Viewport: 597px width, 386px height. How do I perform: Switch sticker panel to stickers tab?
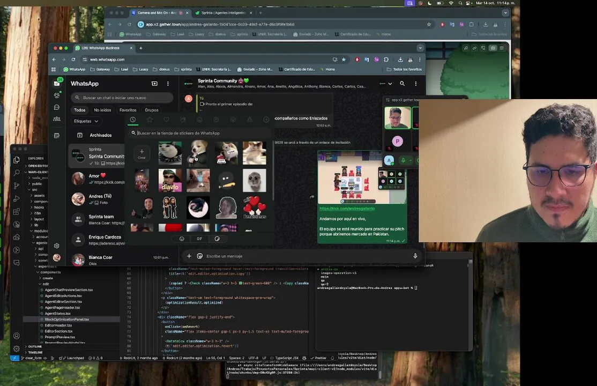click(x=217, y=239)
